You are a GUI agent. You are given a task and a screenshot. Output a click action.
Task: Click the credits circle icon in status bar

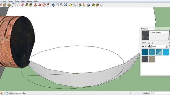coord(2,93)
